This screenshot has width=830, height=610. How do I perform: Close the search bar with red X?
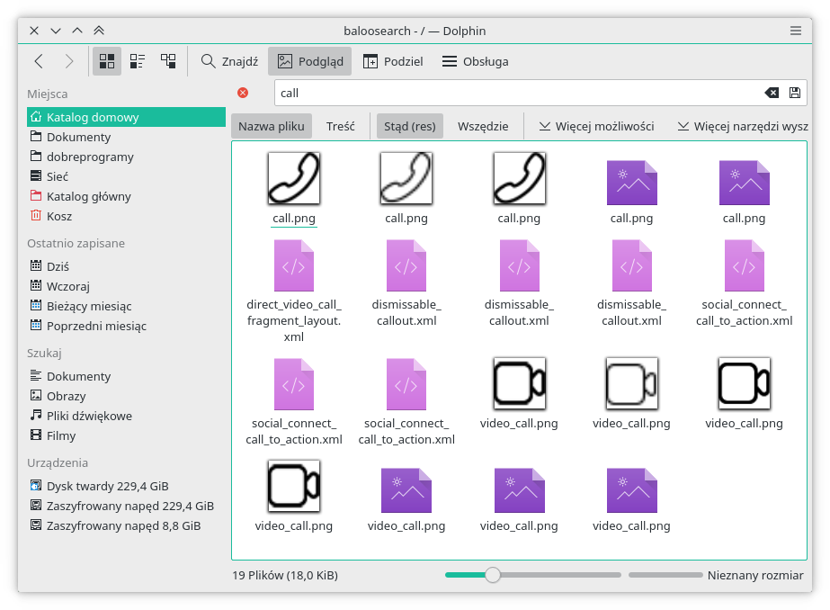(243, 93)
